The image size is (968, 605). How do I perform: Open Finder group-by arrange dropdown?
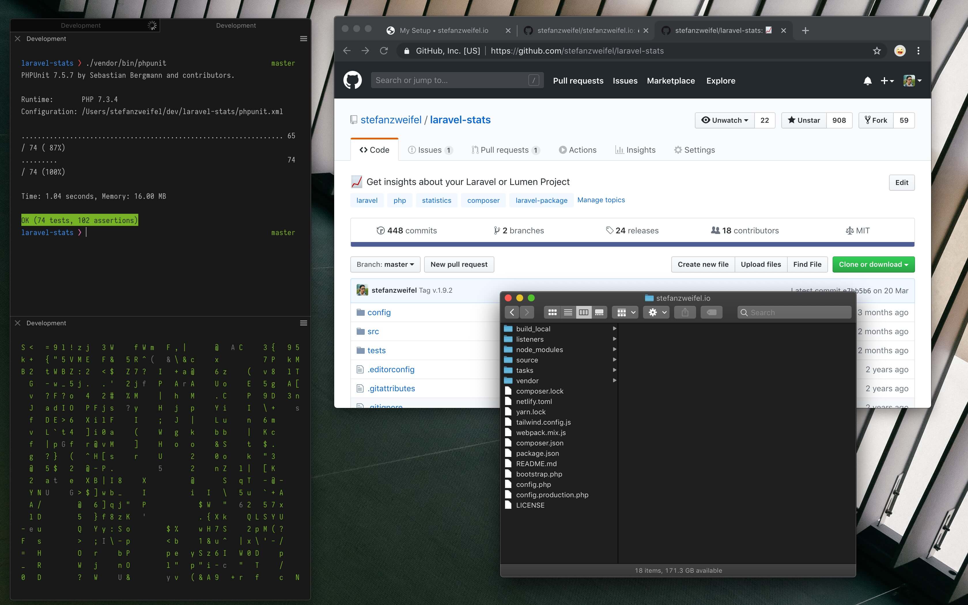(x=625, y=313)
